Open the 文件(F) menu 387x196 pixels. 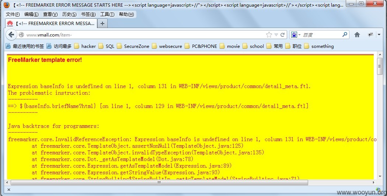point(13,14)
